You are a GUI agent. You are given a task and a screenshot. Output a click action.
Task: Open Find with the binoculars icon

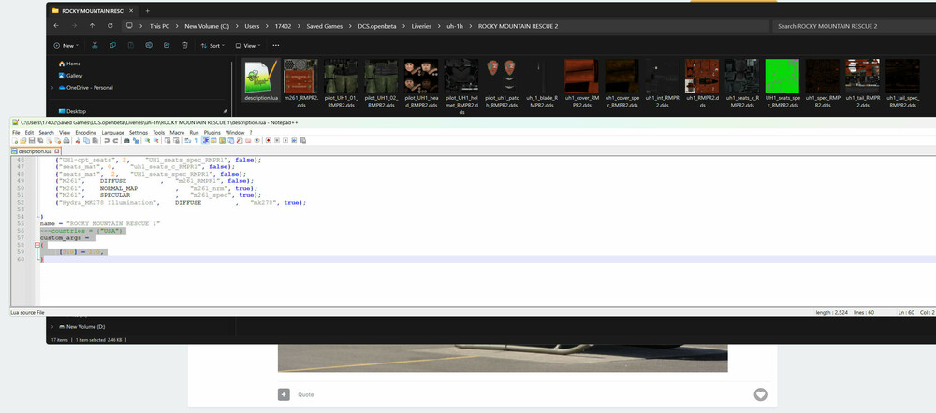click(x=126, y=141)
